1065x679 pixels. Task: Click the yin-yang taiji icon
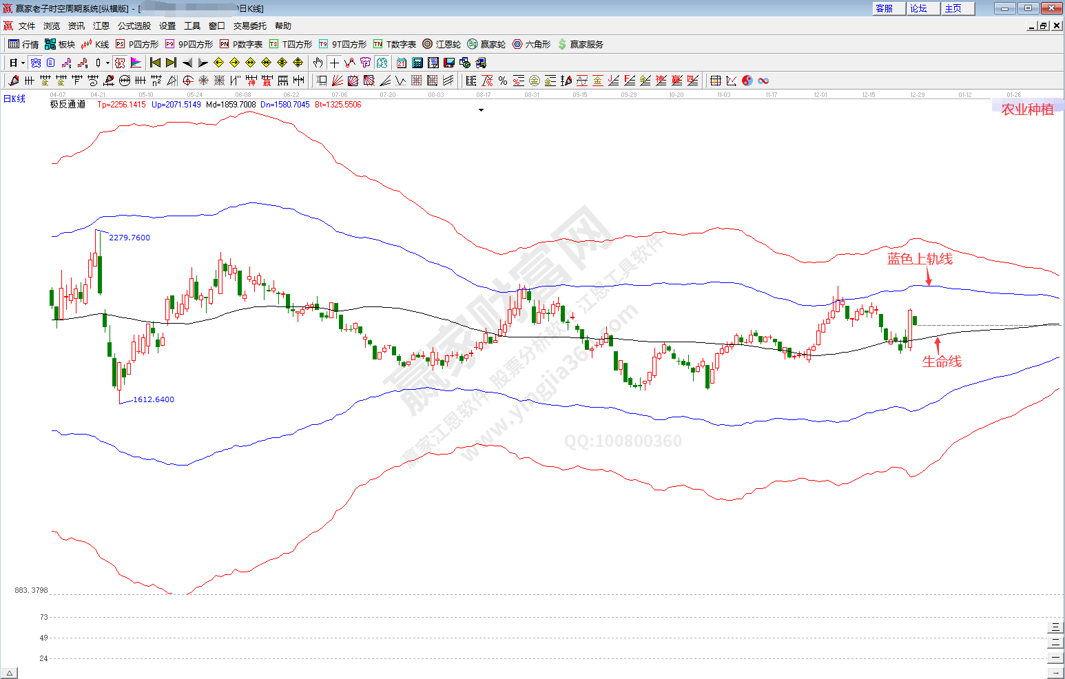click(x=747, y=81)
